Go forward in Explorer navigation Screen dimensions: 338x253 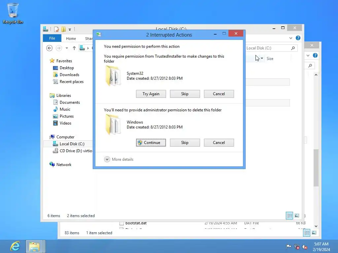(59, 48)
